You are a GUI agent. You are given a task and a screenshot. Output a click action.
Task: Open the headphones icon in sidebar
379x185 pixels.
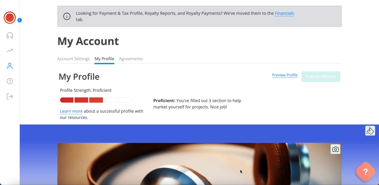coord(9,36)
